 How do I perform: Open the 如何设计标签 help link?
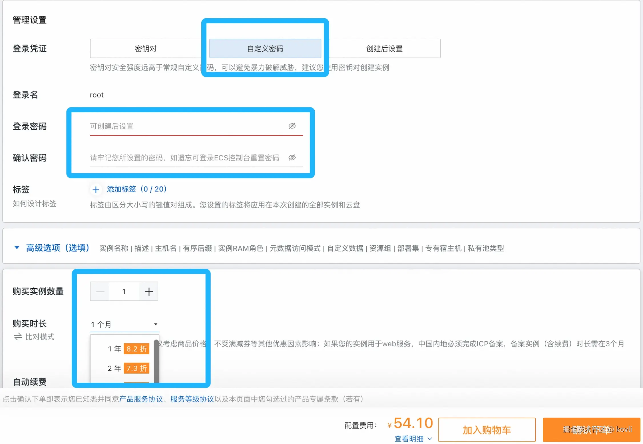pyautogui.click(x=35, y=203)
